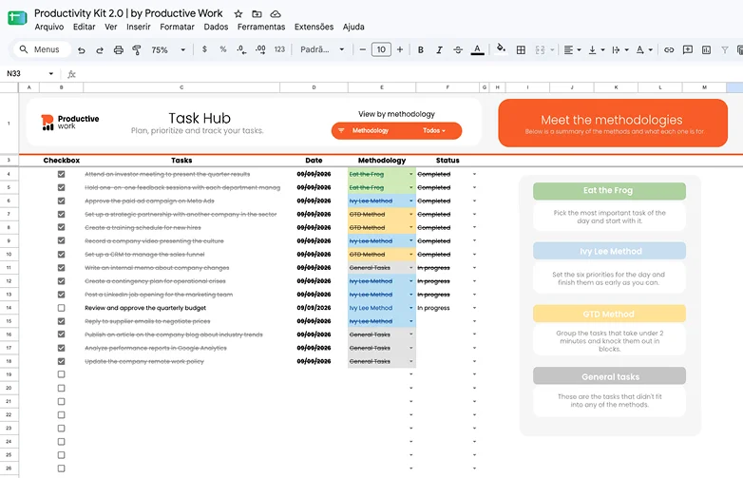Open the Google Sheets home icon
Image resolution: width=743 pixels, height=478 pixels.
[x=17, y=18]
